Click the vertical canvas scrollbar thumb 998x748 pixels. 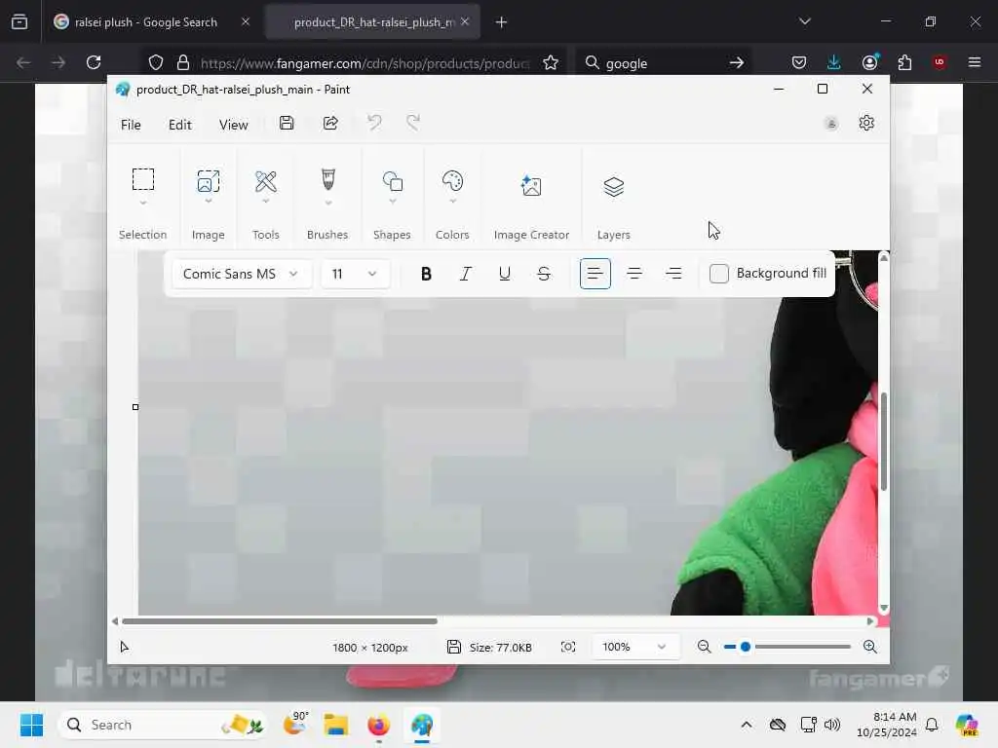click(883, 441)
